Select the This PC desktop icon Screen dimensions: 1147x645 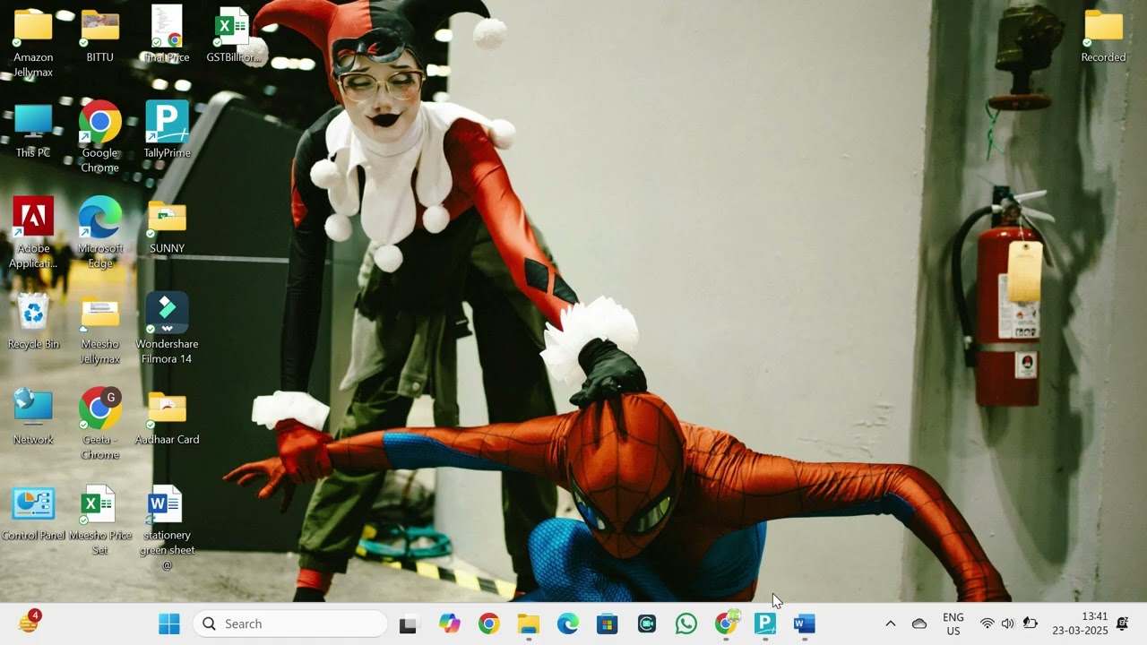[x=33, y=132]
